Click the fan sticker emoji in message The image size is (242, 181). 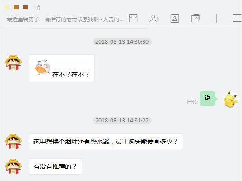[43, 68]
